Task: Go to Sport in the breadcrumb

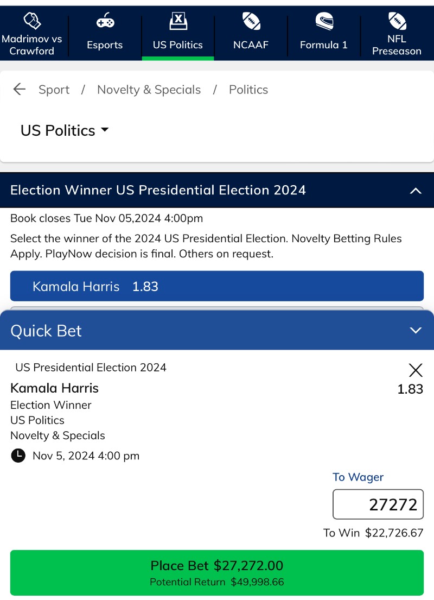Action: pos(54,90)
